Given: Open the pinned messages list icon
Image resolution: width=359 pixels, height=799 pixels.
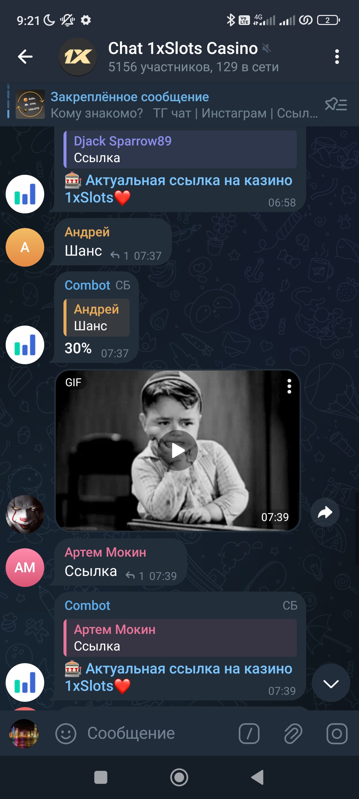Looking at the screenshot, I should (x=336, y=105).
